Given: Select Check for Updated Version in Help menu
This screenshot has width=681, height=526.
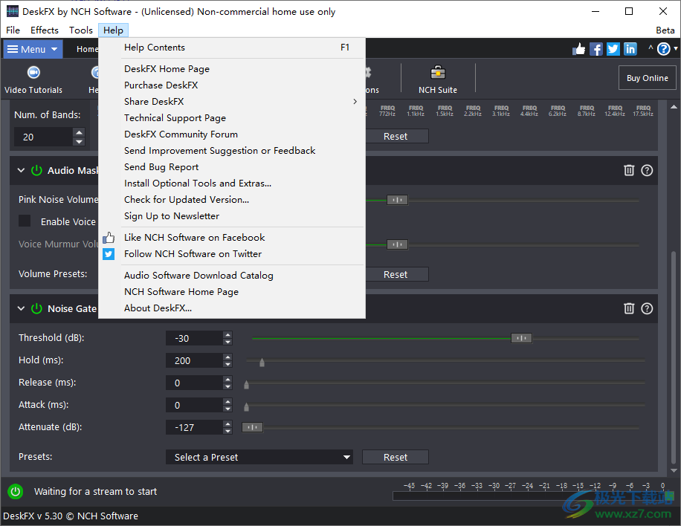Looking at the screenshot, I should coord(186,199).
